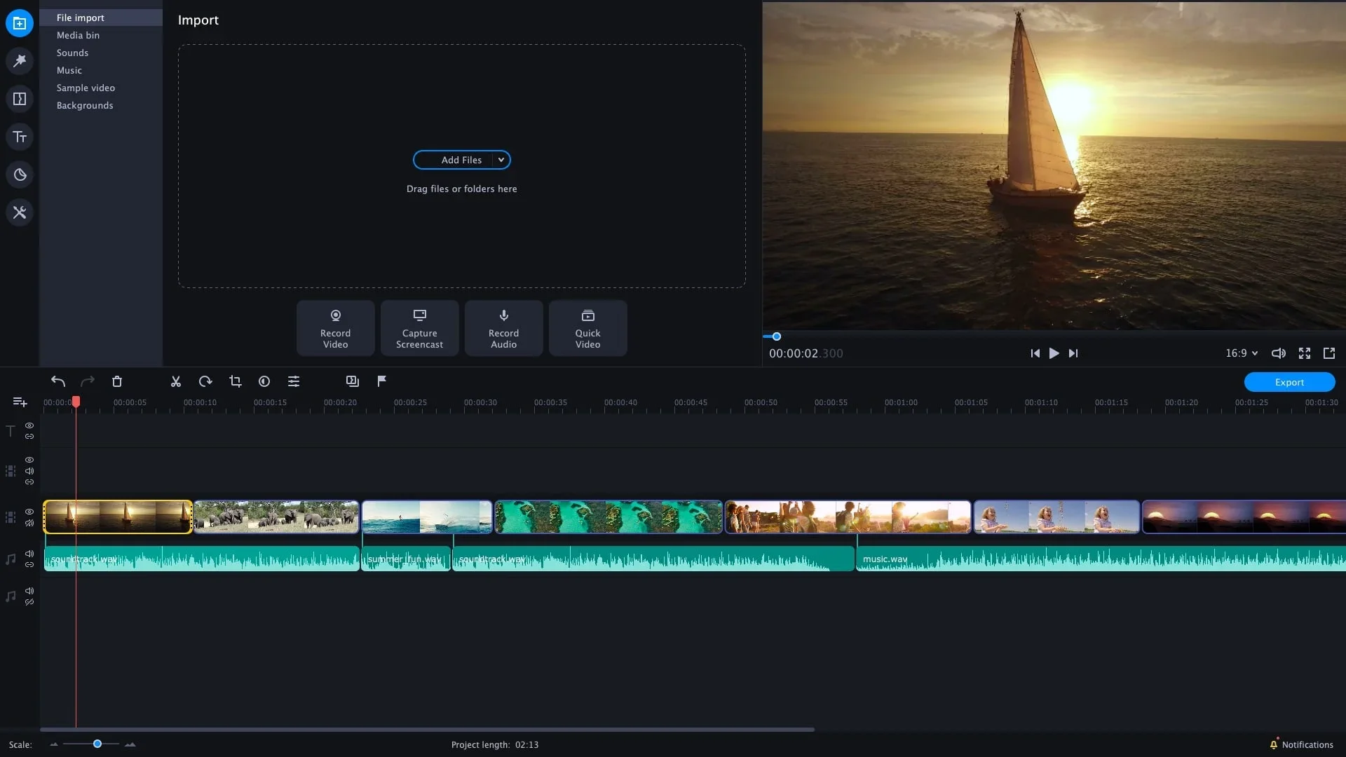Open the File import panel

pyautogui.click(x=19, y=23)
